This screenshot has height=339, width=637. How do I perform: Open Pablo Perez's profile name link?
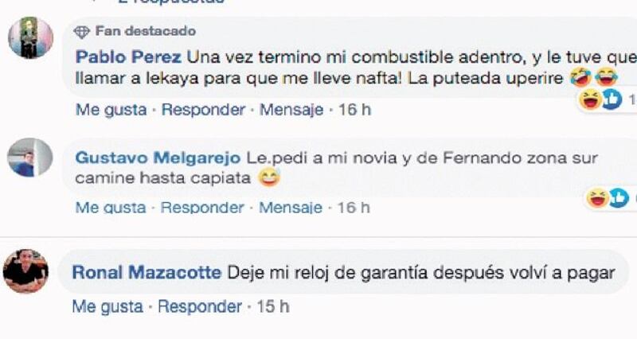128,57
